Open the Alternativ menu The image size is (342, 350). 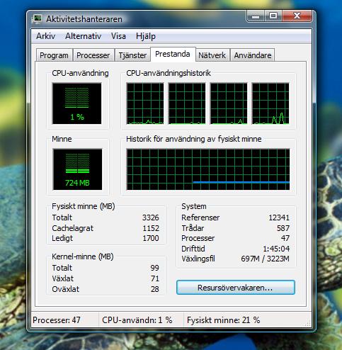83,36
